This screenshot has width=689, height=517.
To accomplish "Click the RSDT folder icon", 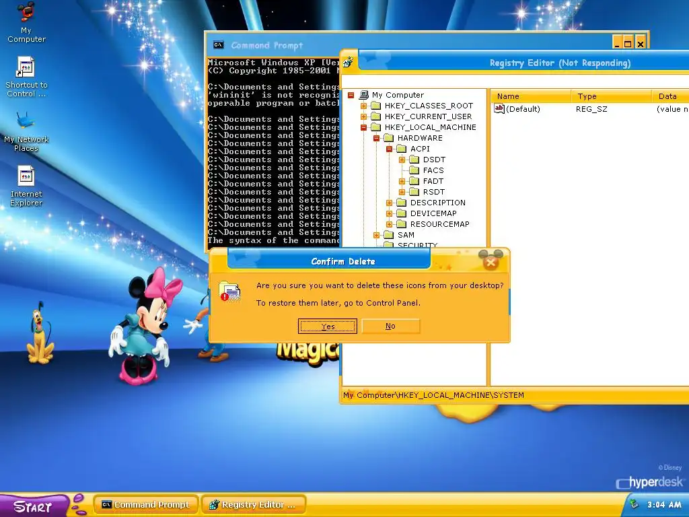I will coord(414,192).
